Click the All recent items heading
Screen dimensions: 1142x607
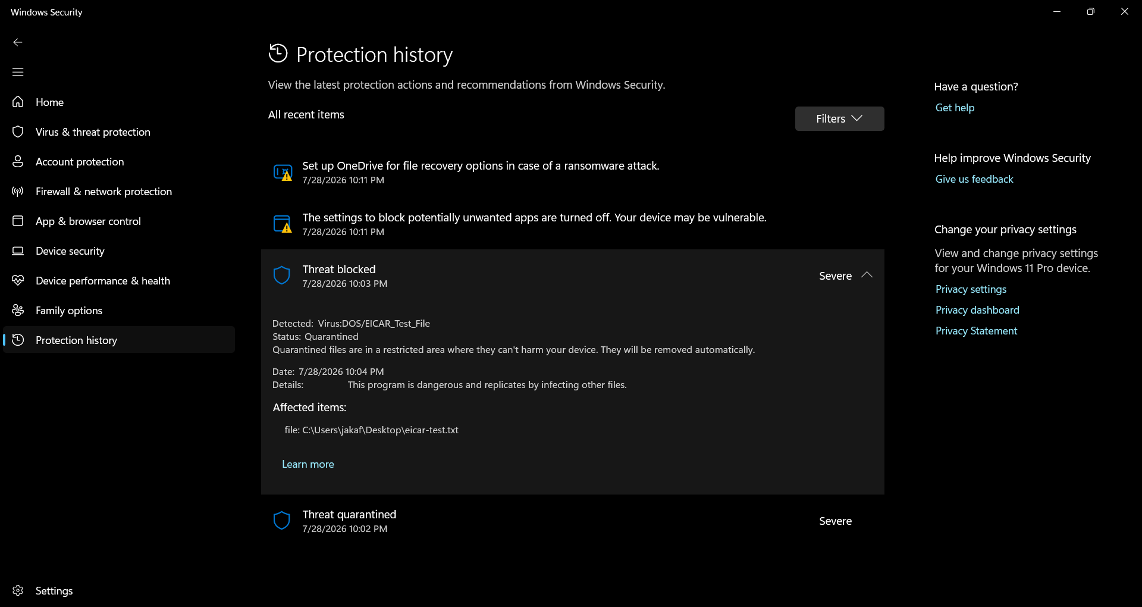pyautogui.click(x=306, y=115)
